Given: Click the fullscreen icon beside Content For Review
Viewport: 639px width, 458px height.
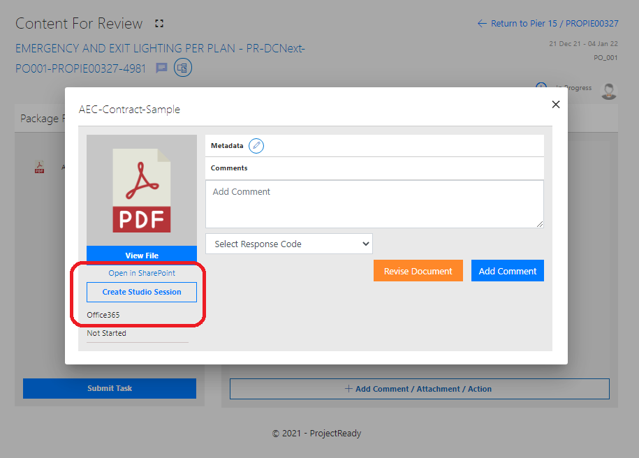Looking at the screenshot, I should click(159, 24).
